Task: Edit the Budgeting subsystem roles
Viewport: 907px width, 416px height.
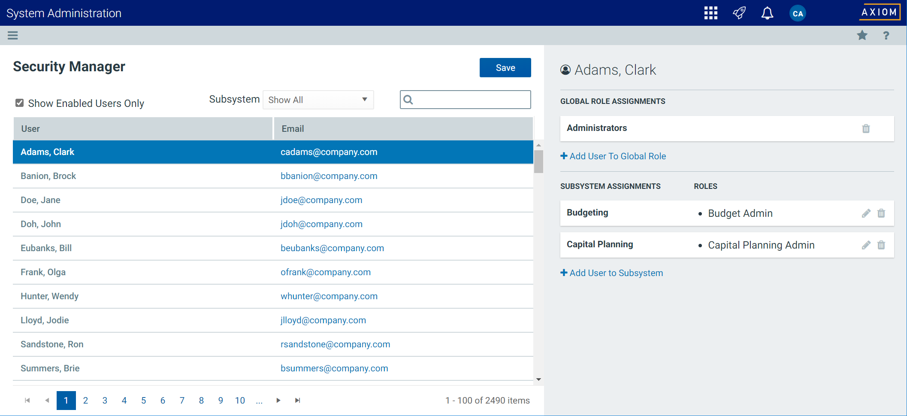Action: pyautogui.click(x=866, y=213)
